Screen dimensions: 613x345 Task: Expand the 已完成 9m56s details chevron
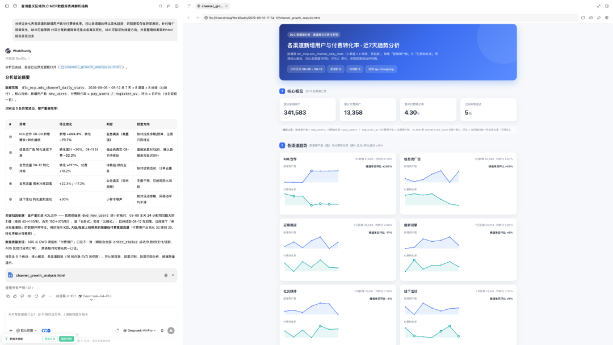(x=29, y=58)
